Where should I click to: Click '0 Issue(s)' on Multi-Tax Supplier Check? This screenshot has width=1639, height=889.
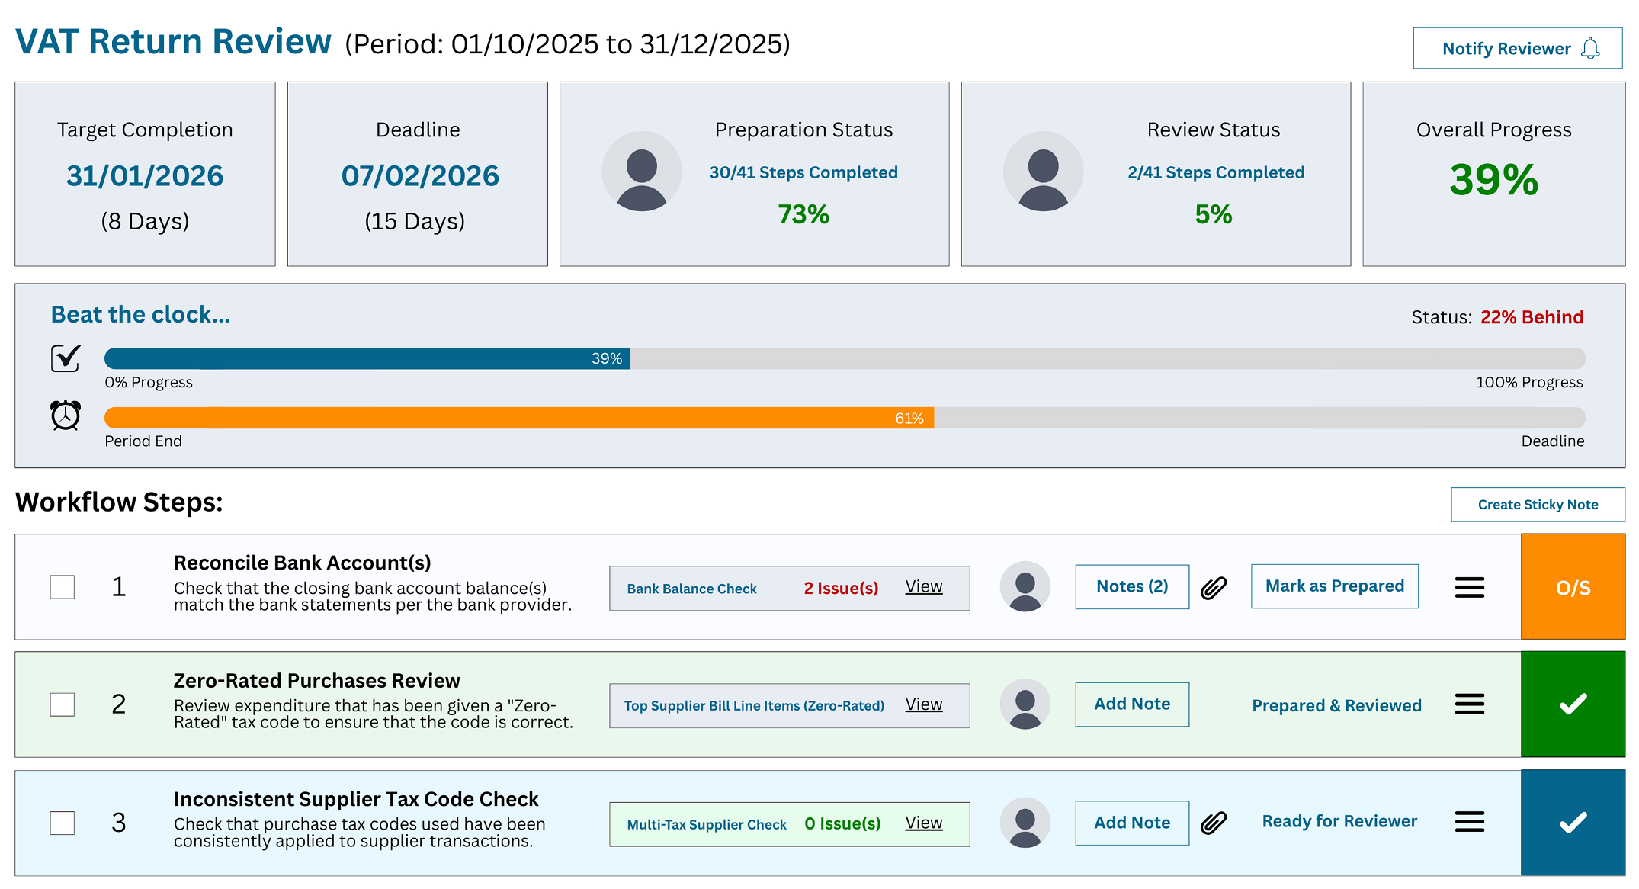[842, 823]
